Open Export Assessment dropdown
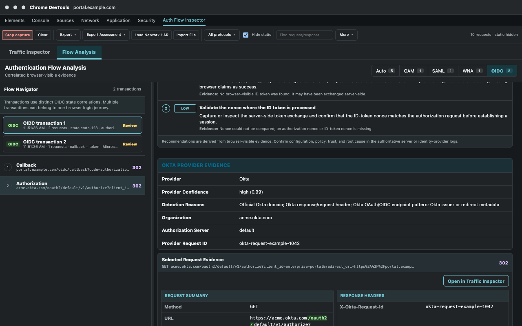This screenshot has height=326, width=522. pyautogui.click(x=106, y=35)
